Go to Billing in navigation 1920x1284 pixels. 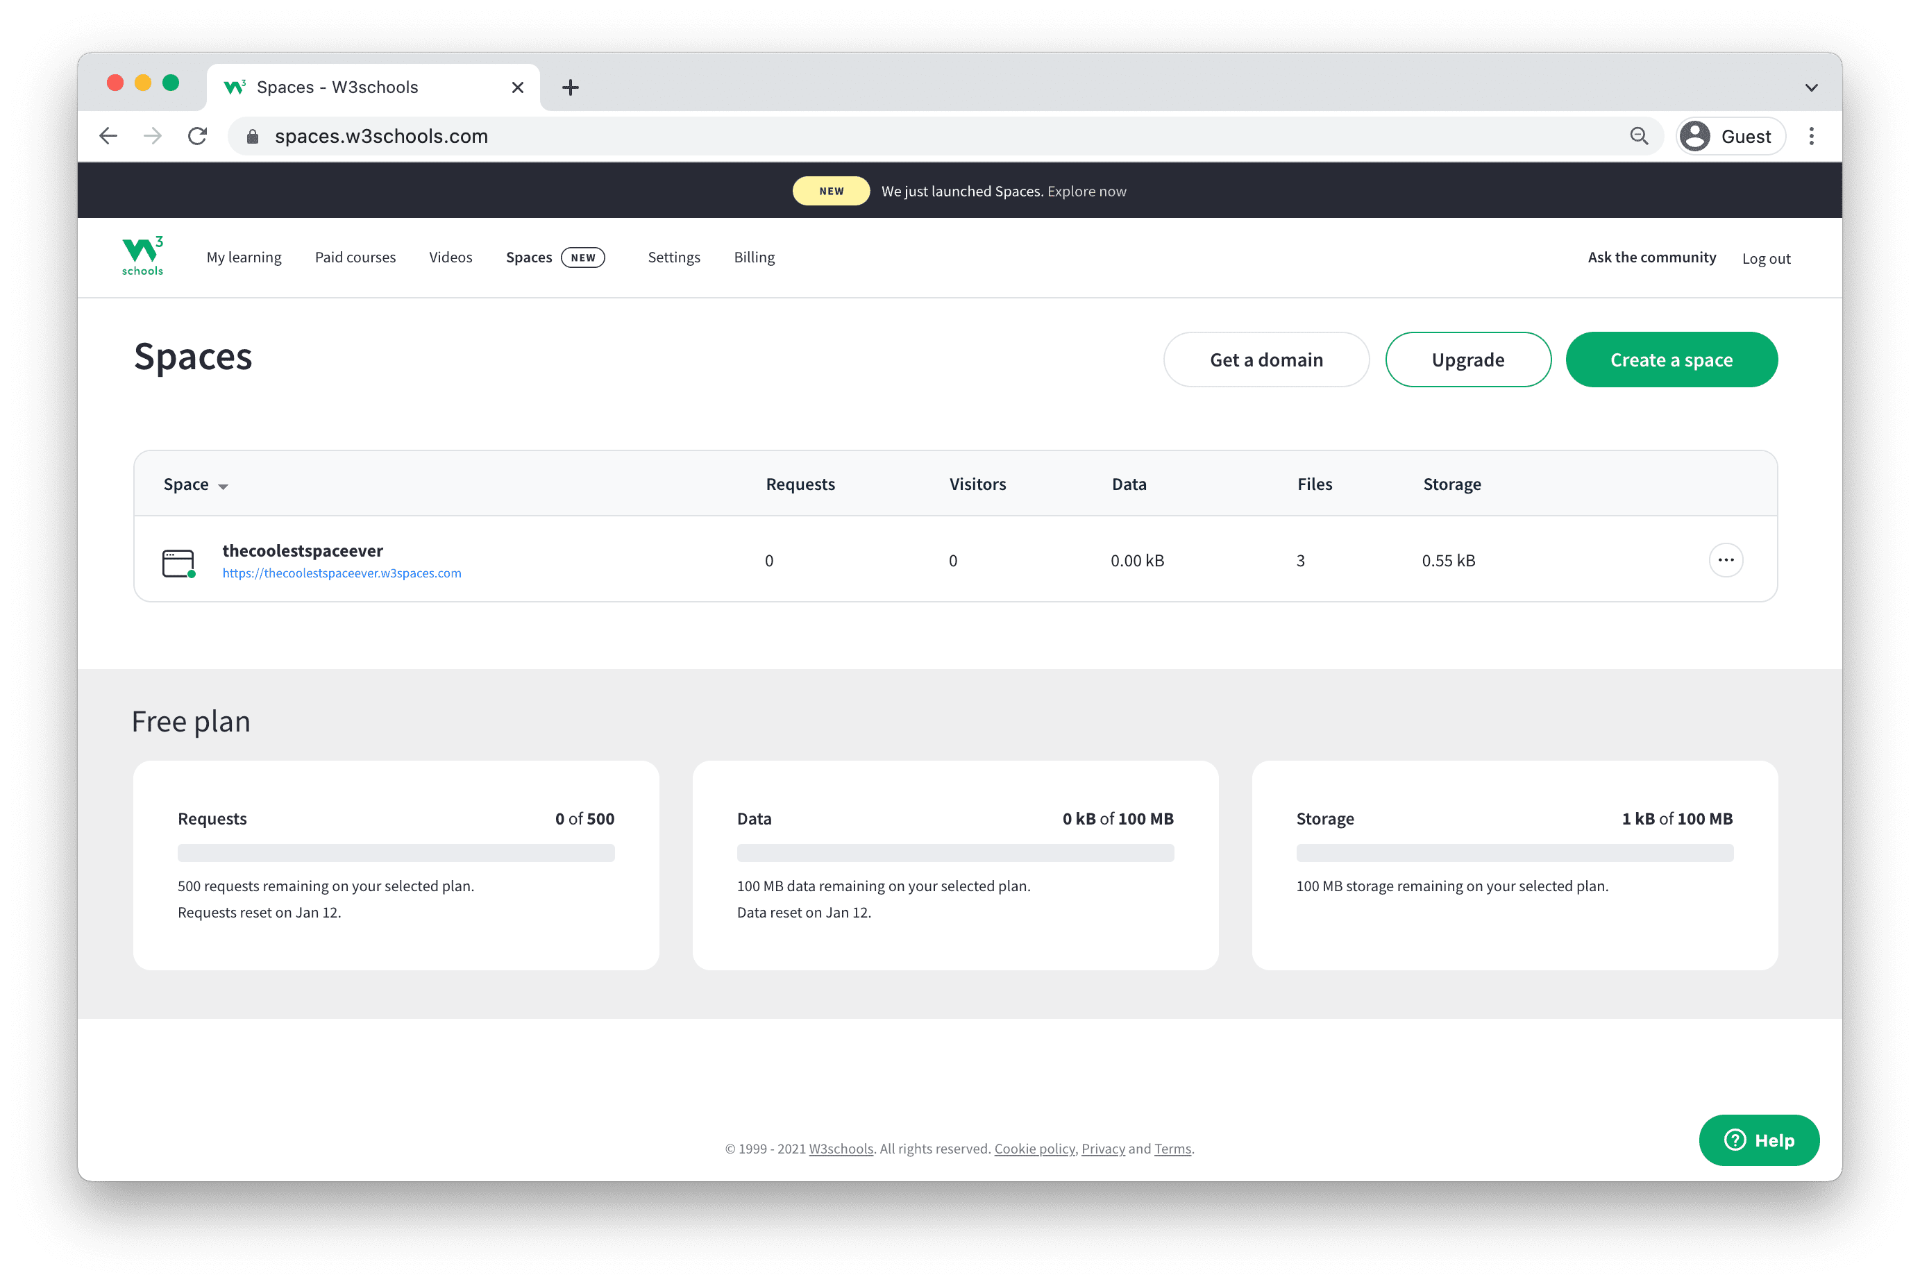coord(753,257)
